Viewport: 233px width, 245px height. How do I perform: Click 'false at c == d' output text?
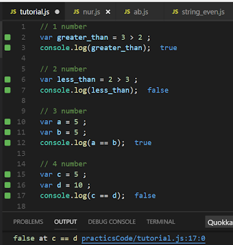pyautogui.click(x=45, y=238)
